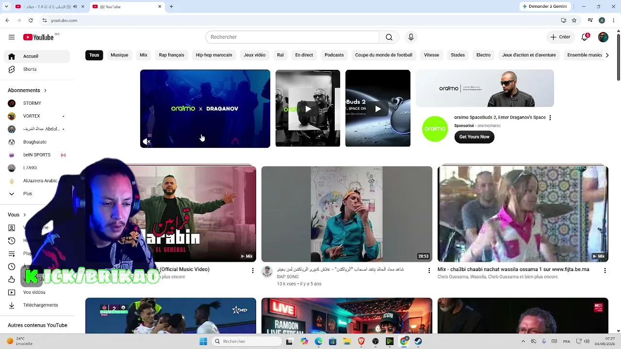This screenshot has width=621, height=349.
Task: Bookmark this page with the star
Action: coord(574,20)
